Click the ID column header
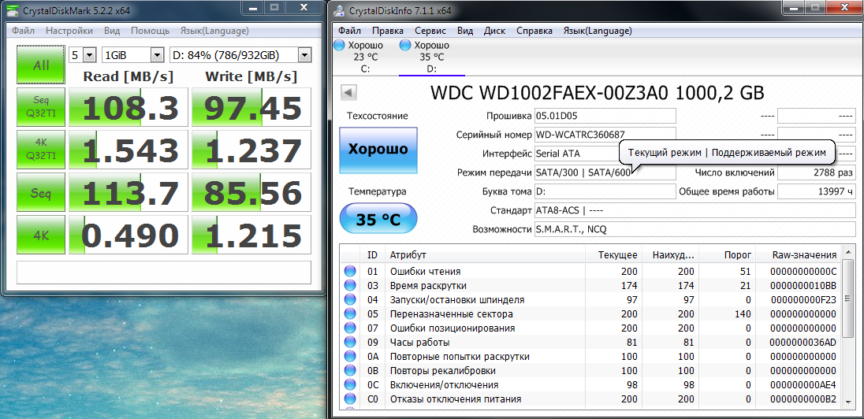The width and height of the screenshot is (864, 419). 373,255
